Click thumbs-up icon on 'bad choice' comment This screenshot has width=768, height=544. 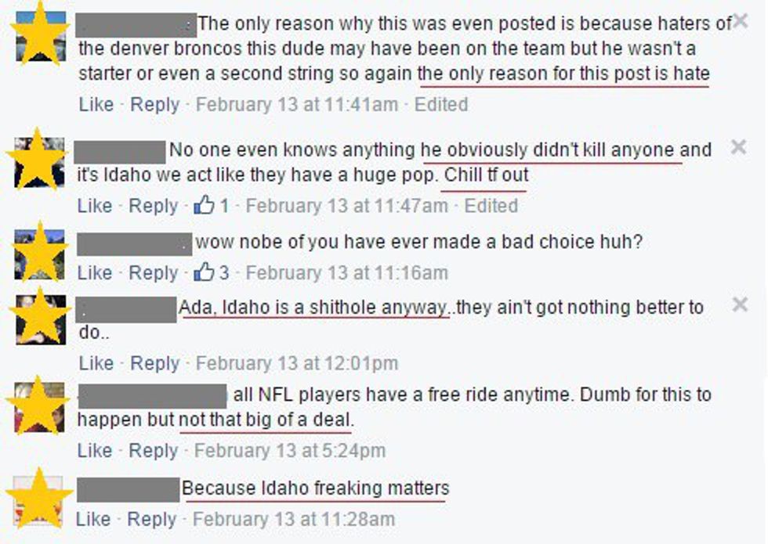(x=204, y=272)
